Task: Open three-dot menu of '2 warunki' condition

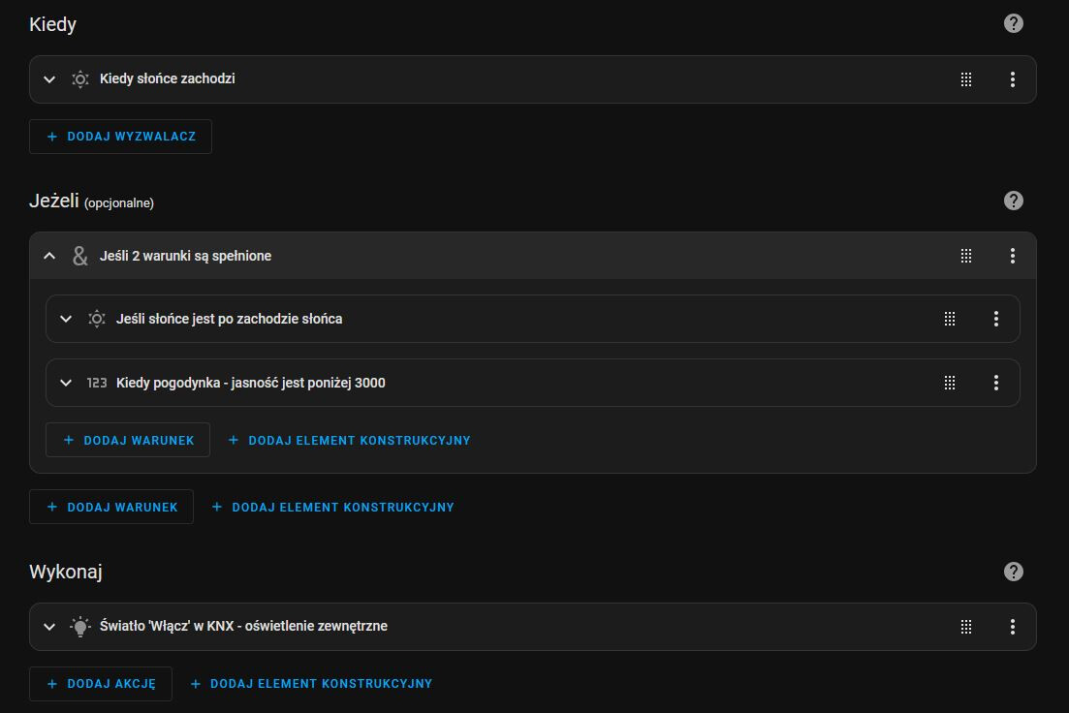Action: (1013, 256)
